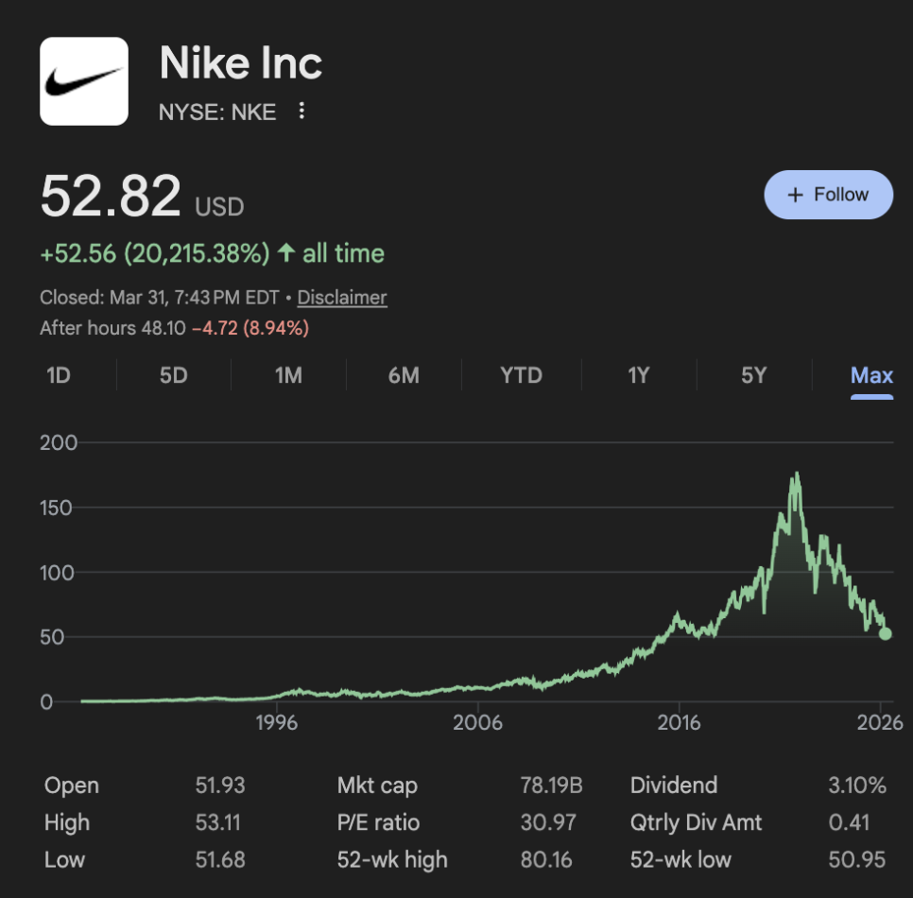
Task: Click the chart's peak price point
Action: click(798, 473)
